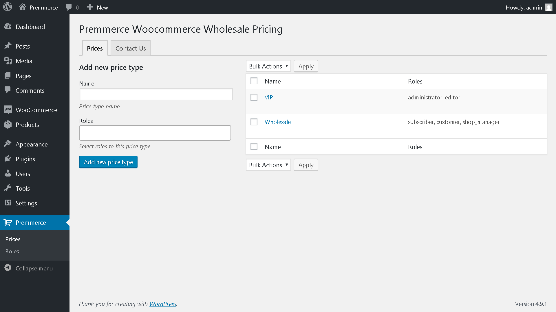Open the Users menu item
This screenshot has height=312, width=556.
tap(35, 174)
